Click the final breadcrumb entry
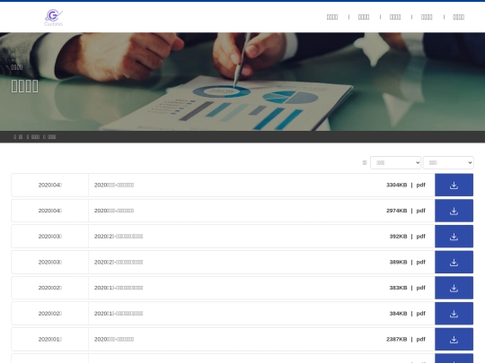The image size is (485, 363). point(52,137)
